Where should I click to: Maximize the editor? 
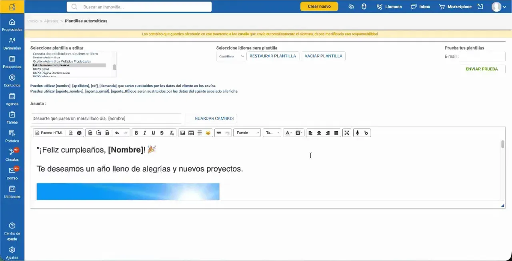click(x=347, y=133)
